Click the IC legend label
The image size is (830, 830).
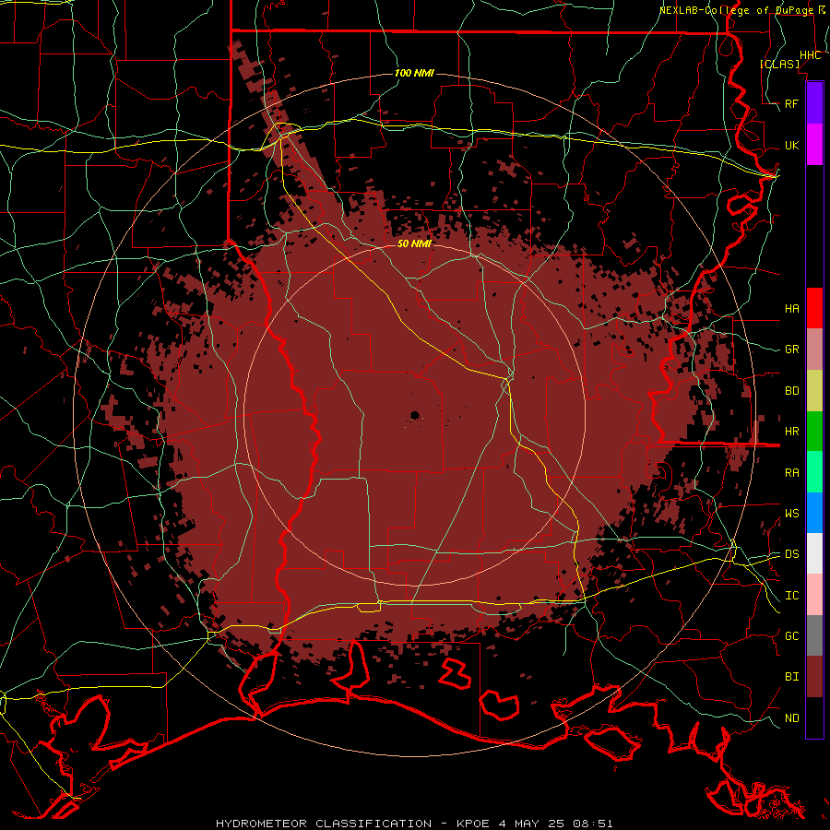[x=792, y=596]
